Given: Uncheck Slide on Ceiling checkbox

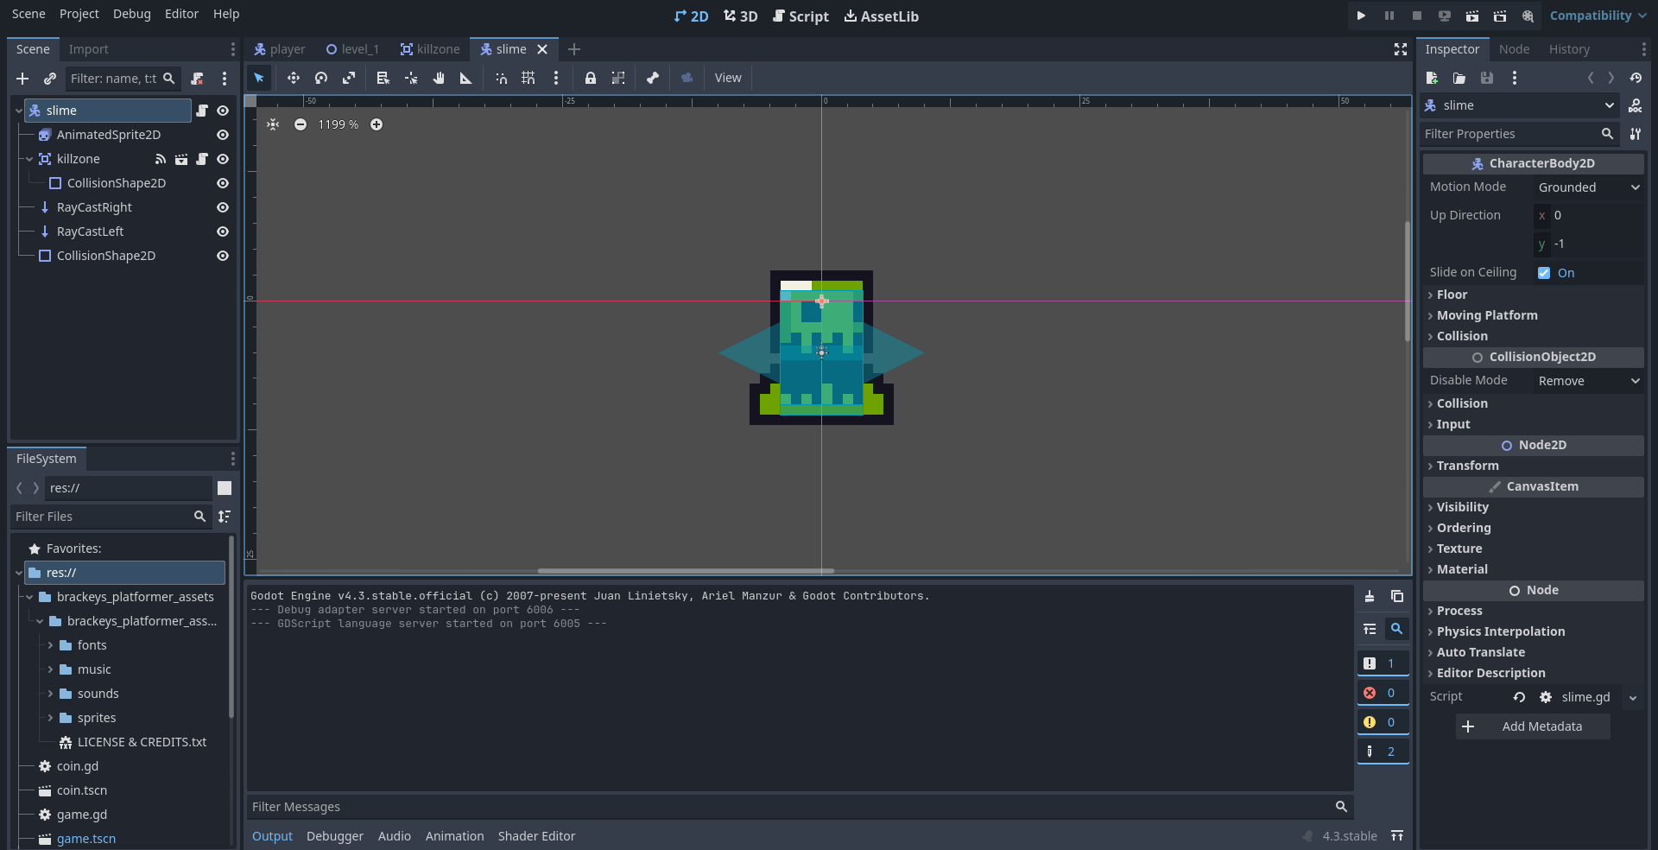Looking at the screenshot, I should 1544,273.
